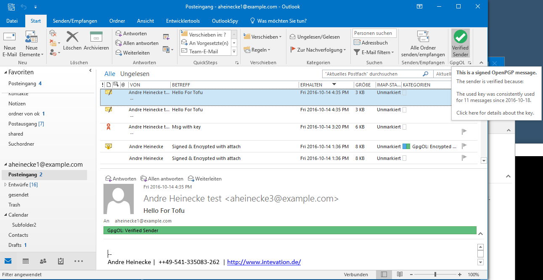Viewport: 543px width, 280px height.
Task: Click the zoom slider handle in status bar
Action: coord(435,275)
